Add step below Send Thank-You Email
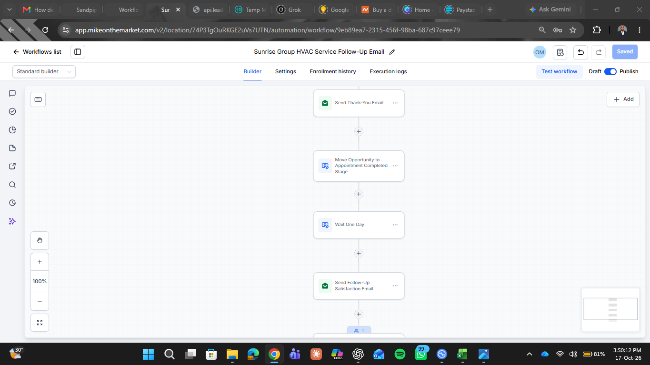Image resolution: width=650 pixels, height=365 pixels. pos(359,131)
